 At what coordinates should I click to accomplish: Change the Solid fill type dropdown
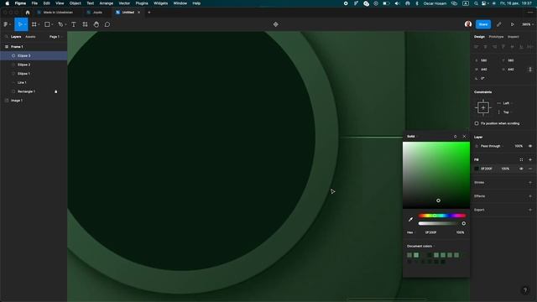point(412,136)
